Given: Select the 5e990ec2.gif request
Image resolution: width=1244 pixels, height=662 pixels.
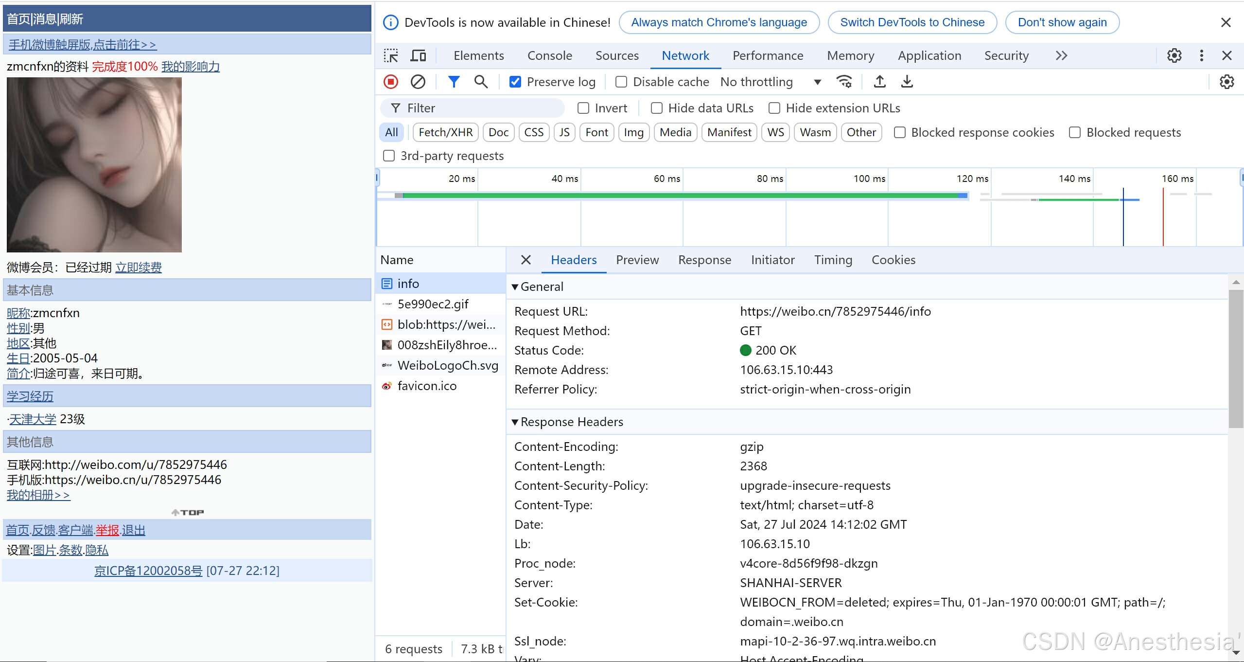Looking at the screenshot, I should point(440,304).
